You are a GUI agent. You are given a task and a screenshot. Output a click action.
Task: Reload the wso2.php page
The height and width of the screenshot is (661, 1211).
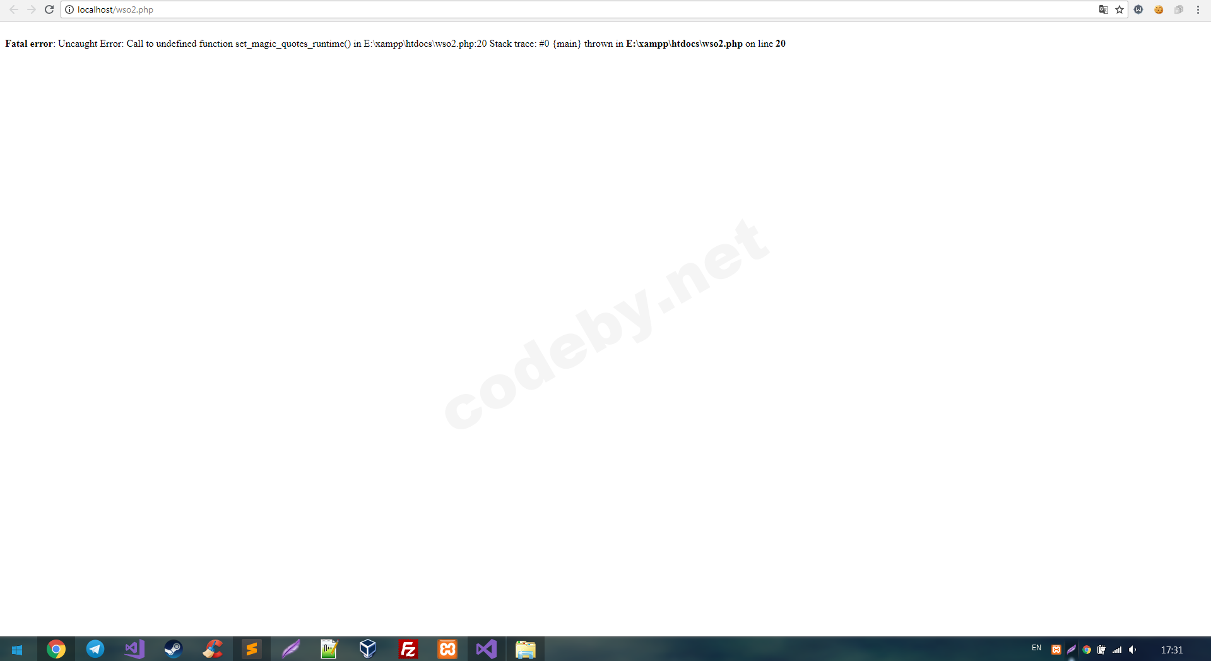click(x=49, y=9)
